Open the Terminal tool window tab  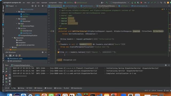pos(48,88)
